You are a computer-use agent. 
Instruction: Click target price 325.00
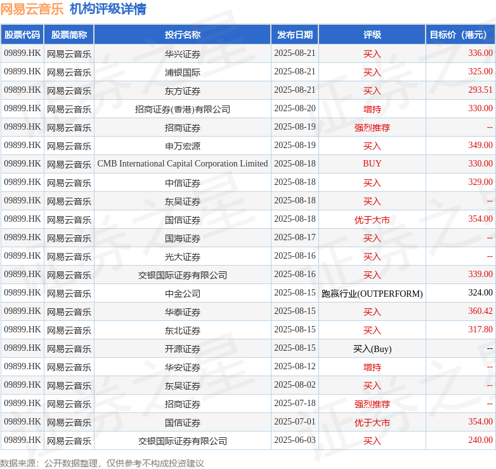point(480,71)
